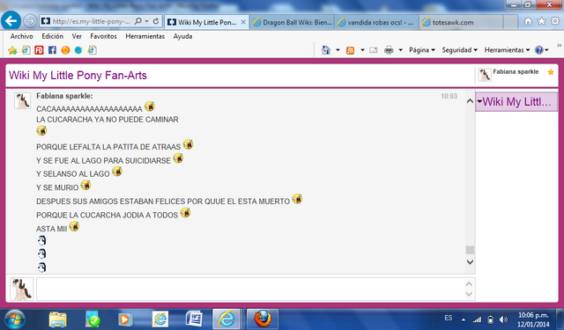
Task: Open the browser Home icon at top right
Action: point(528,21)
